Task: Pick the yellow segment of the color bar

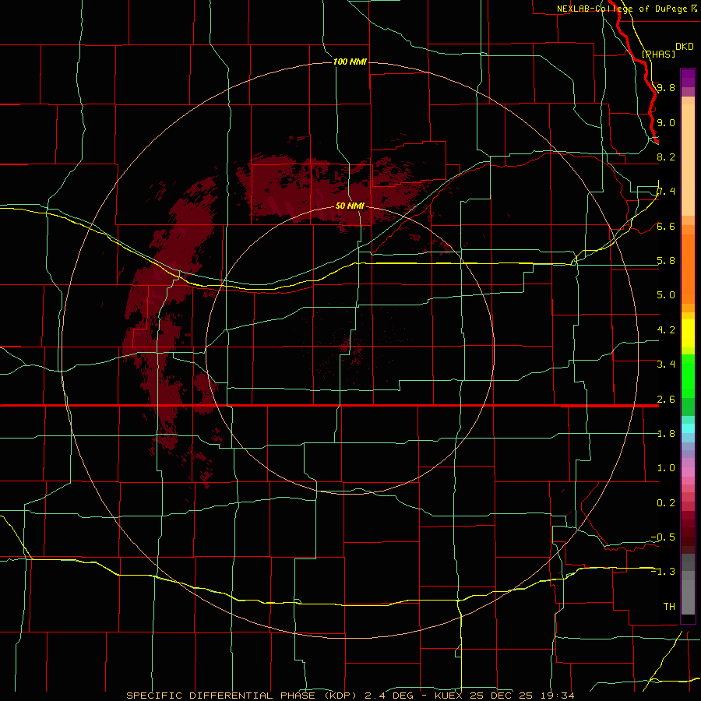Action: 688,333
